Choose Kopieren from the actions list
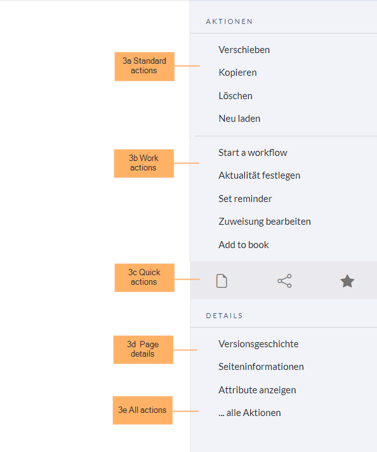Screen dimensions: 377x452 (x=237, y=73)
